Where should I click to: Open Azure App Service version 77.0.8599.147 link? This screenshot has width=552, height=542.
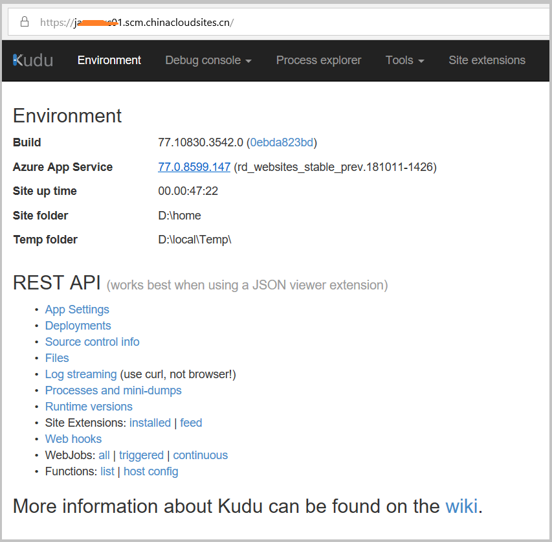click(194, 167)
